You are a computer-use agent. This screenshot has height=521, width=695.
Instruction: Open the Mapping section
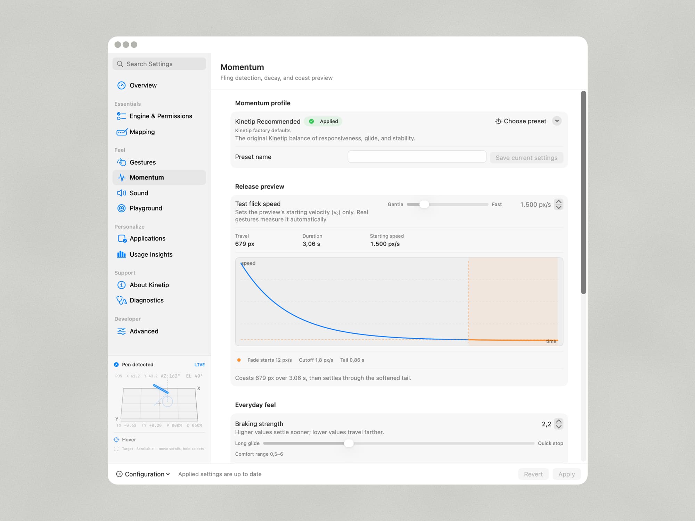tap(159, 132)
